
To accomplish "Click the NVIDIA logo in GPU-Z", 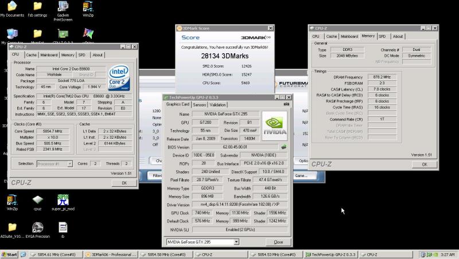I will tap(274, 125).
